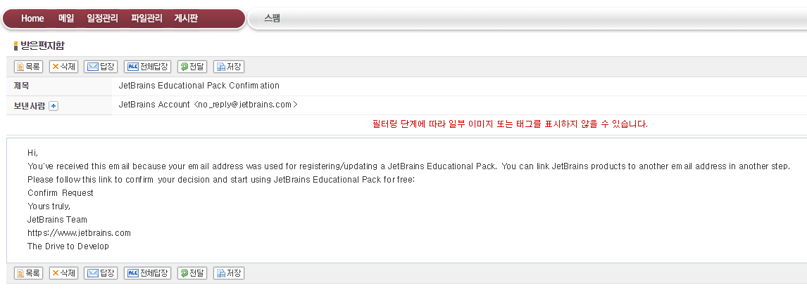Click the bottom 목록 list button
This screenshot has width=807, height=297.
(28, 273)
